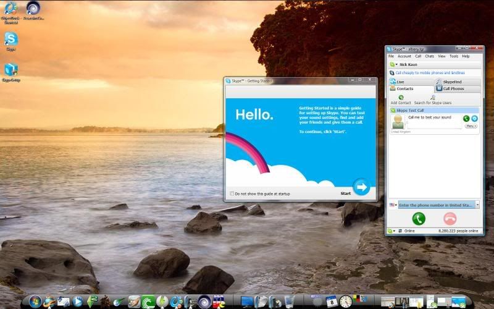Click the Getting Started Skype window thumbnail in dock
Image resolution: width=494 pixels, height=309 pixels.
[x=459, y=302]
